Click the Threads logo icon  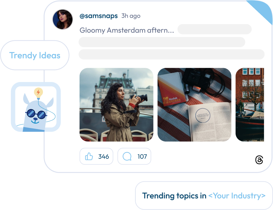(x=259, y=160)
